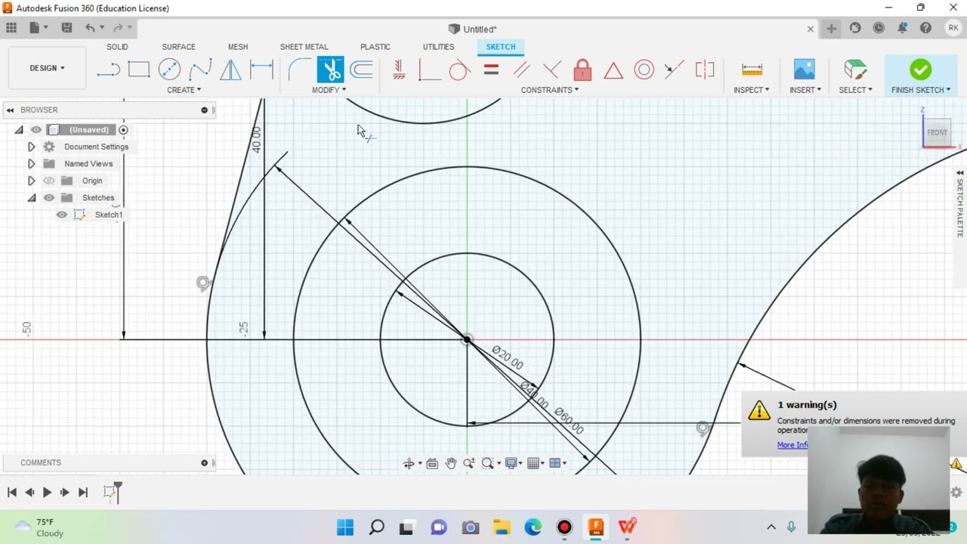Apply the Equal constraint

491,70
